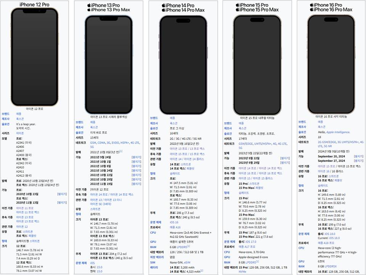Expand 펼치기 next to 2023년 9월 29일

pyautogui.click(x=285, y=163)
